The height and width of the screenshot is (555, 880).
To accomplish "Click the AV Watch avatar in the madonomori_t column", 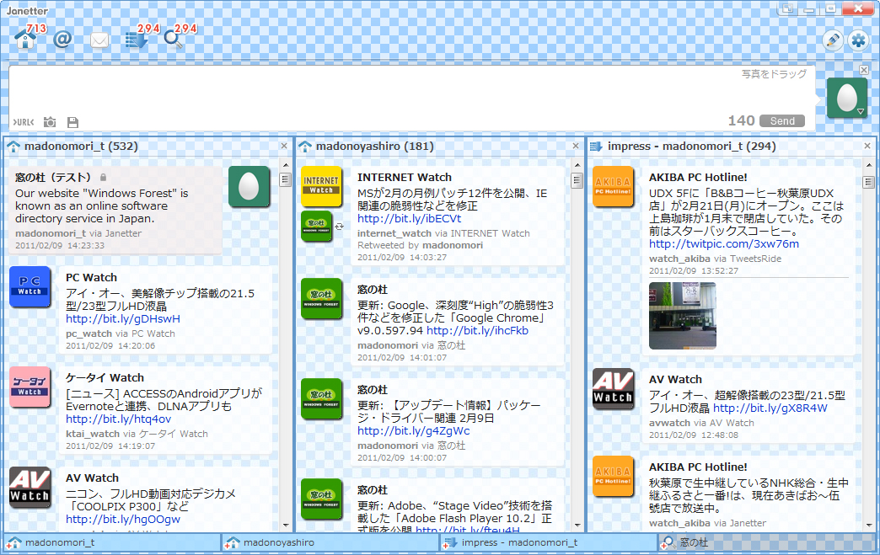I will (x=30, y=487).
